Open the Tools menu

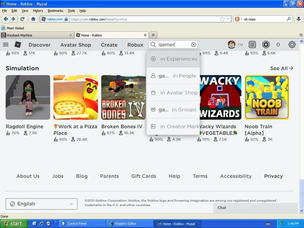(x=71, y=11)
